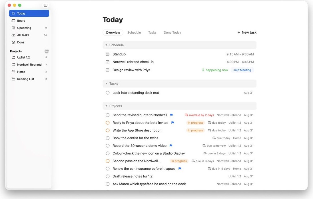Viewport: 313px width, 199px height.
Task: Click flag on Renew the car insurance task
Action: pyautogui.click(x=180, y=169)
